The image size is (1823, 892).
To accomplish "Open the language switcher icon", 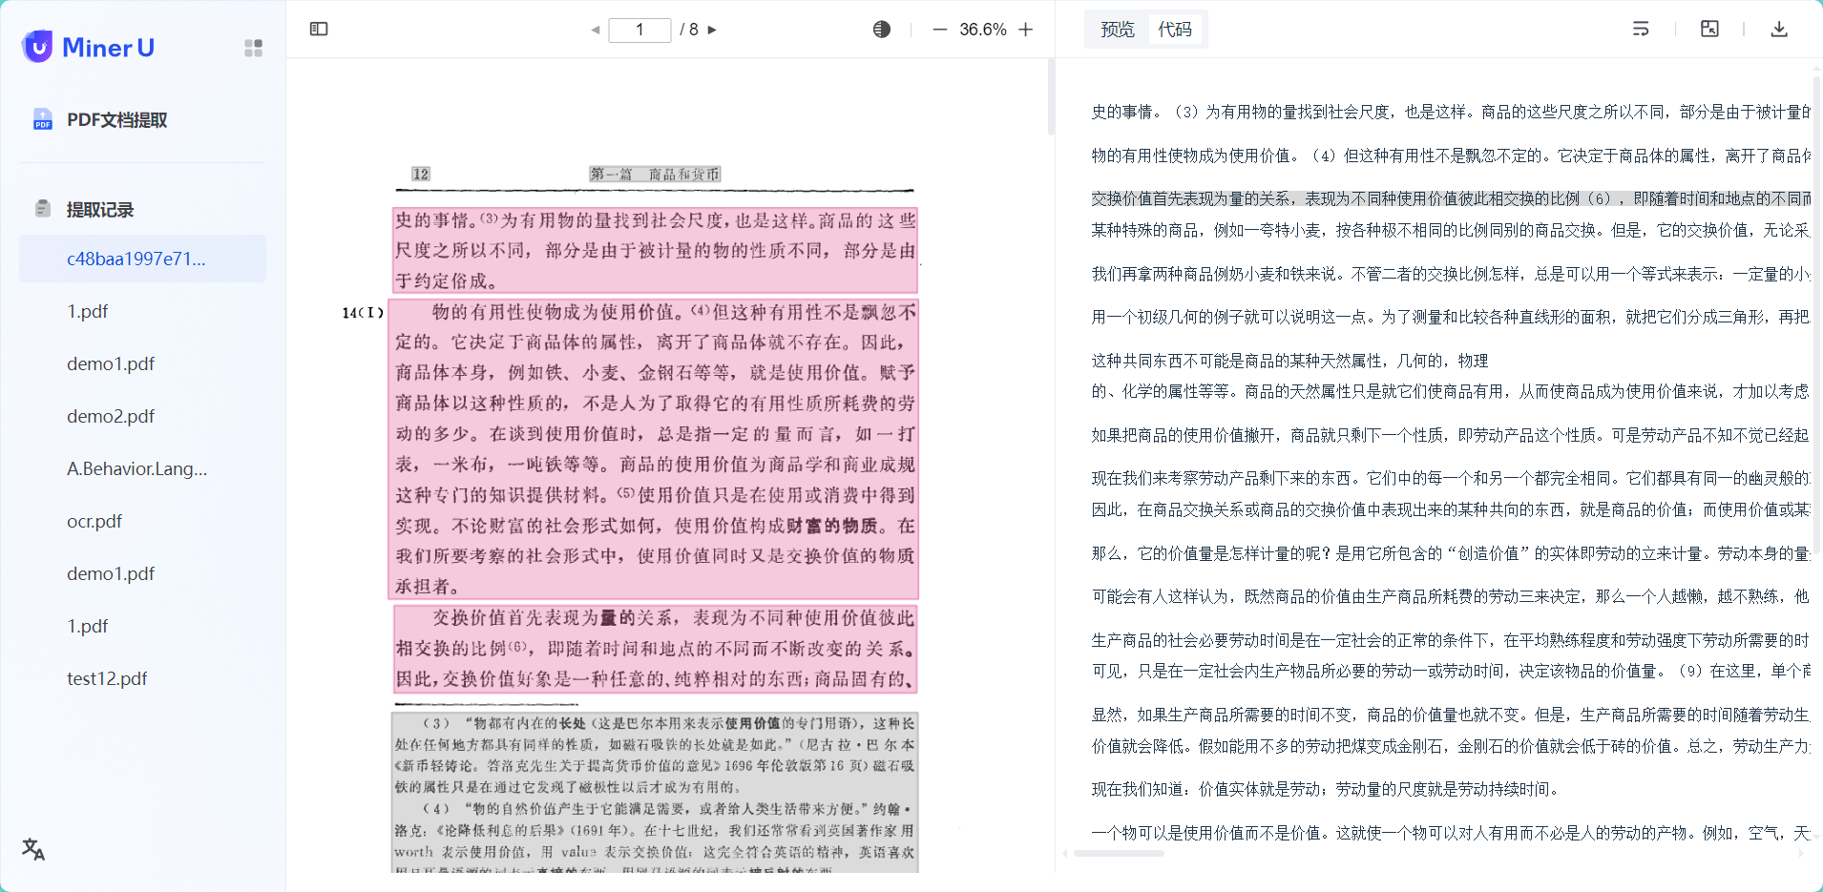I will click(x=32, y=848).
